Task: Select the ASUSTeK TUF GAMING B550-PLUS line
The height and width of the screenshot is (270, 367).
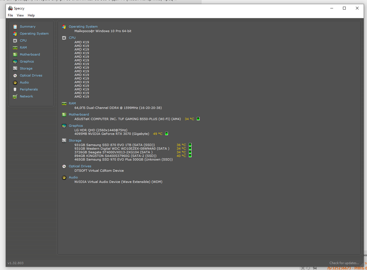Action: [128, 119]
